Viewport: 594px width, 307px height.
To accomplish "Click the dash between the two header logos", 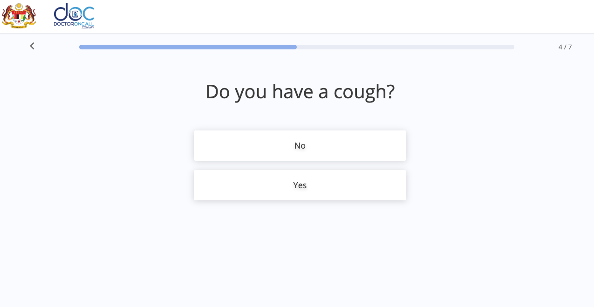I will click(41, 17).
